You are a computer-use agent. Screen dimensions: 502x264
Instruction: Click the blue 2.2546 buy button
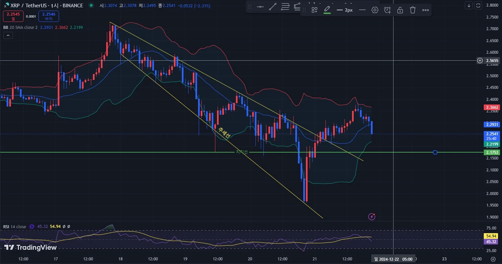click(49, 16)
